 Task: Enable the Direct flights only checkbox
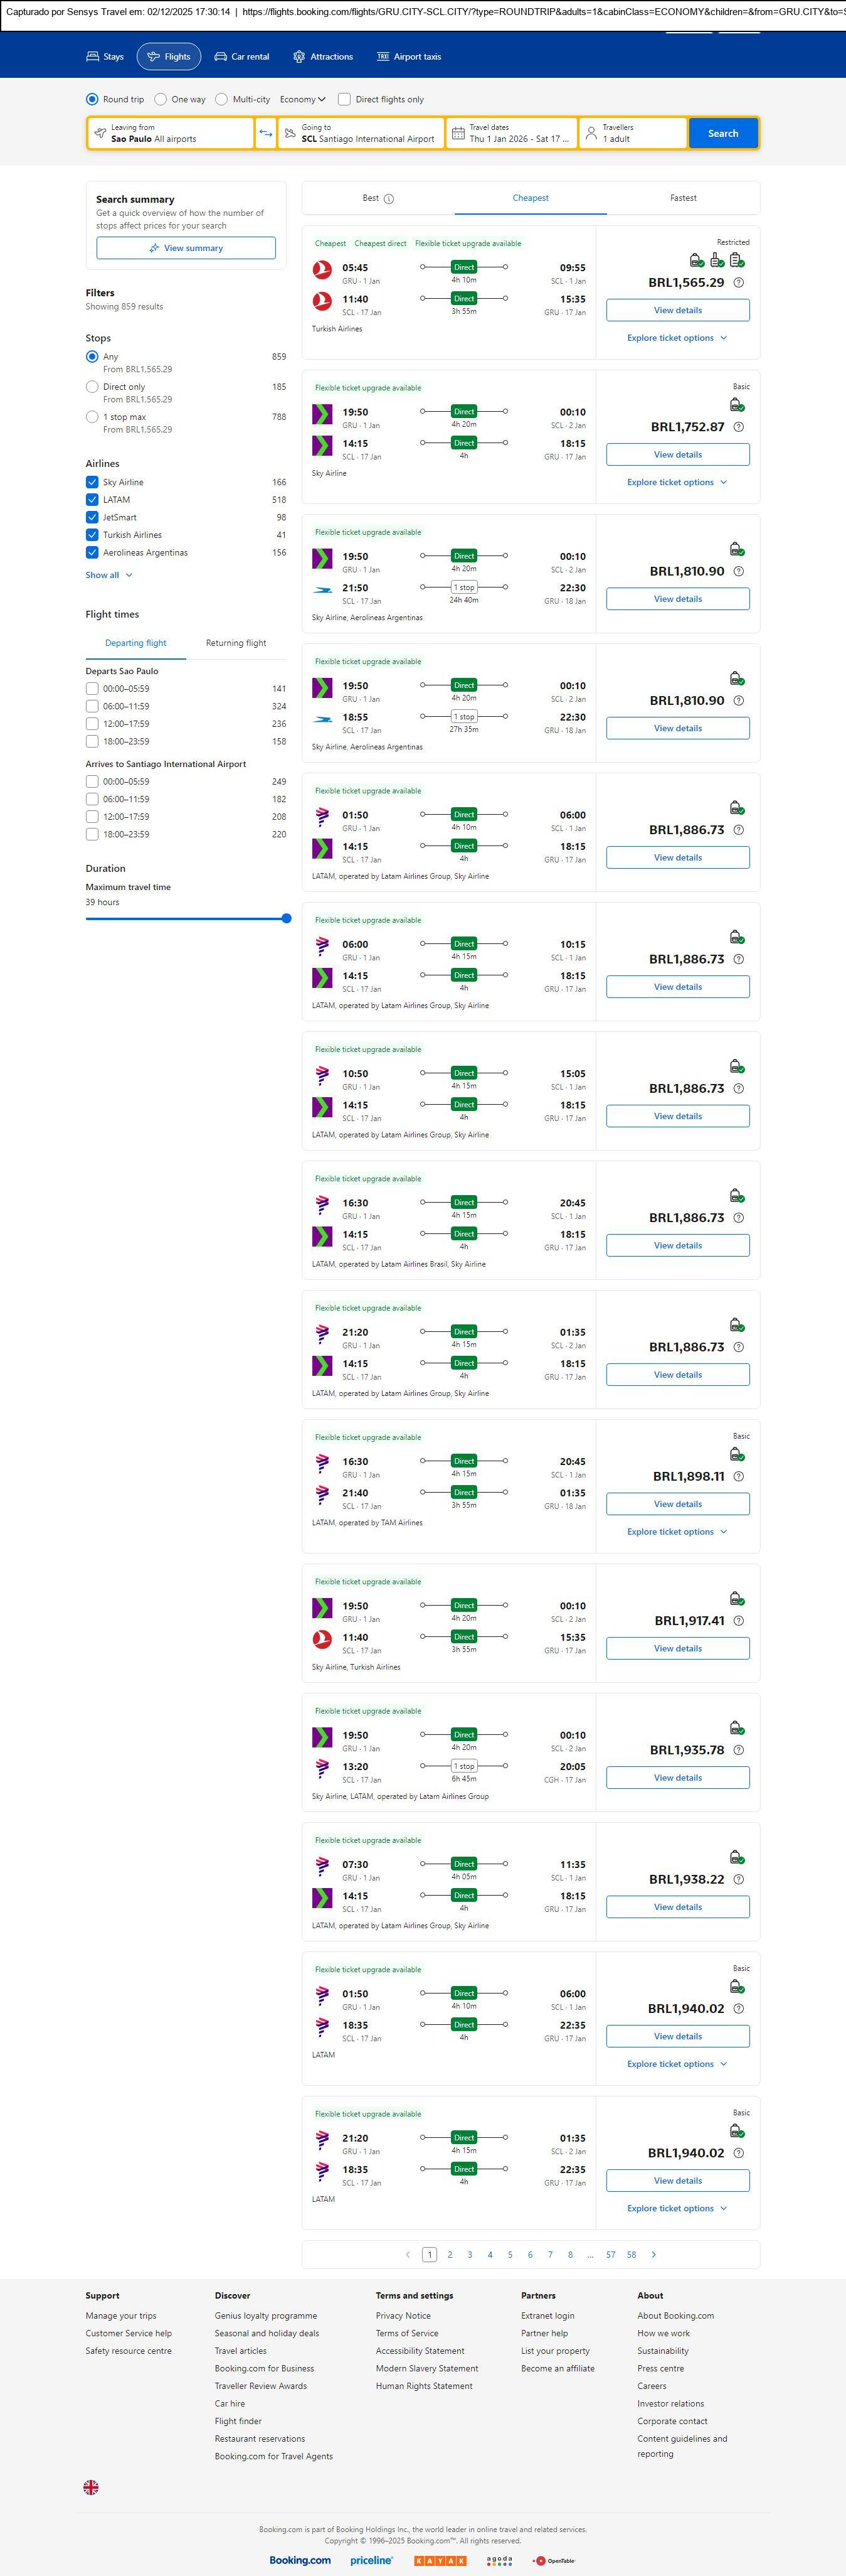click(x=344, y=99)
